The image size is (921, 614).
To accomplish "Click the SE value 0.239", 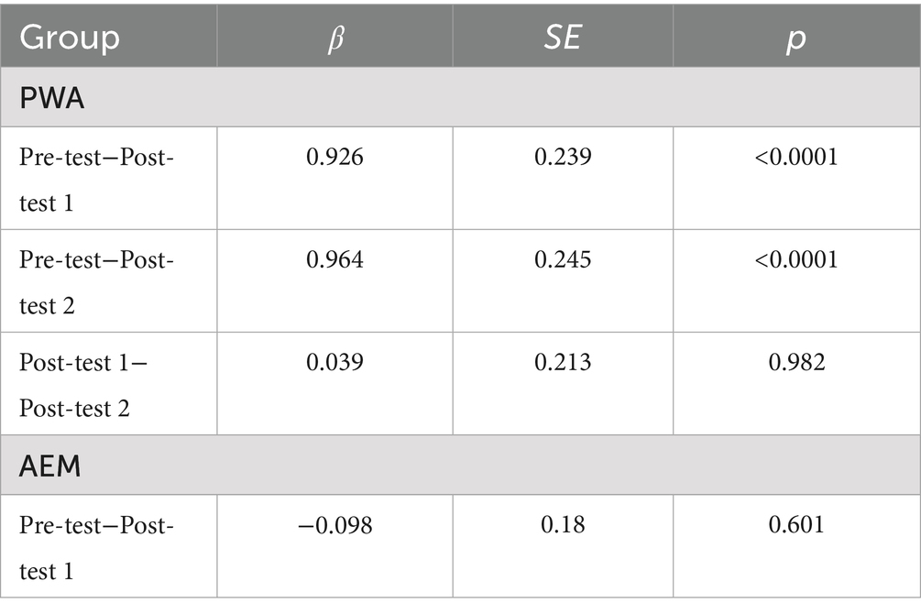I will (x=563, y=158).
